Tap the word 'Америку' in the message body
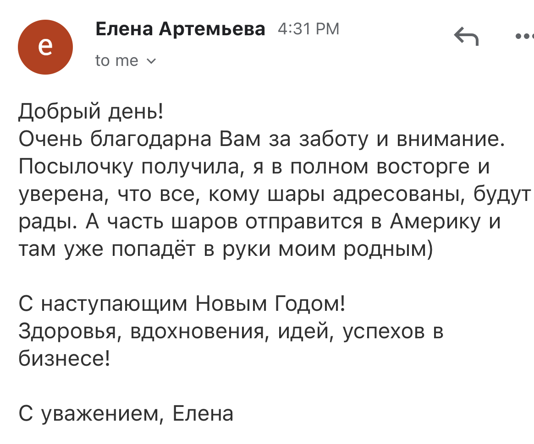 click(x=435, y=222)
